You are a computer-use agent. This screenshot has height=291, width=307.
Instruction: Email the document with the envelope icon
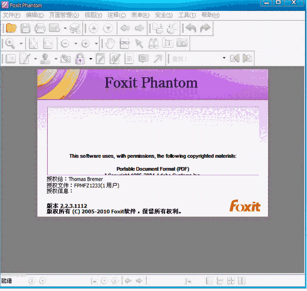54,28
